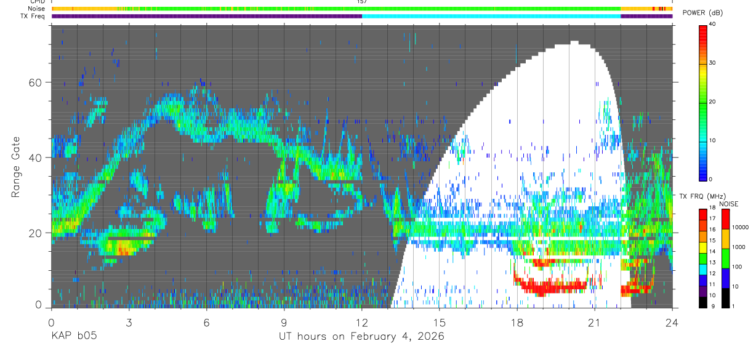Click the red high-power echo band near 18–21 UT

pyautogui.click(x=553, y=286)
